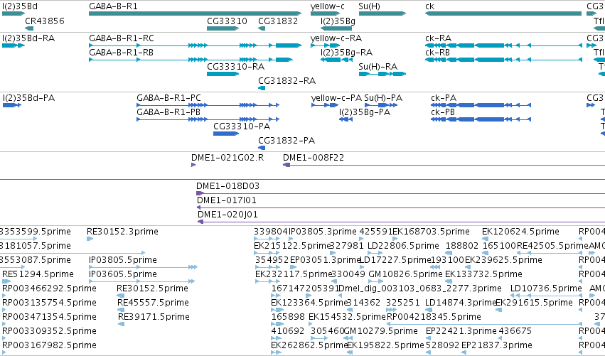The width and height of the screenshot is (605, 356).
Task: Select the GM10826.5prime EST label
Action: 405,274
